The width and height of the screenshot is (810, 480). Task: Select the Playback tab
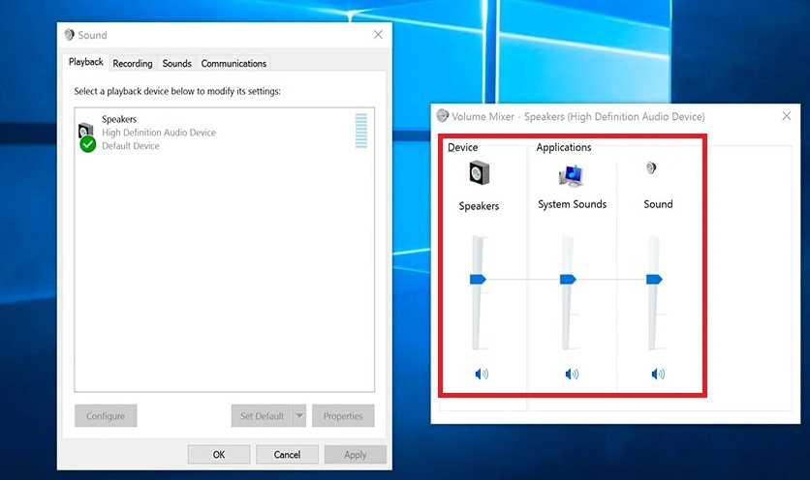coord(86,62)
